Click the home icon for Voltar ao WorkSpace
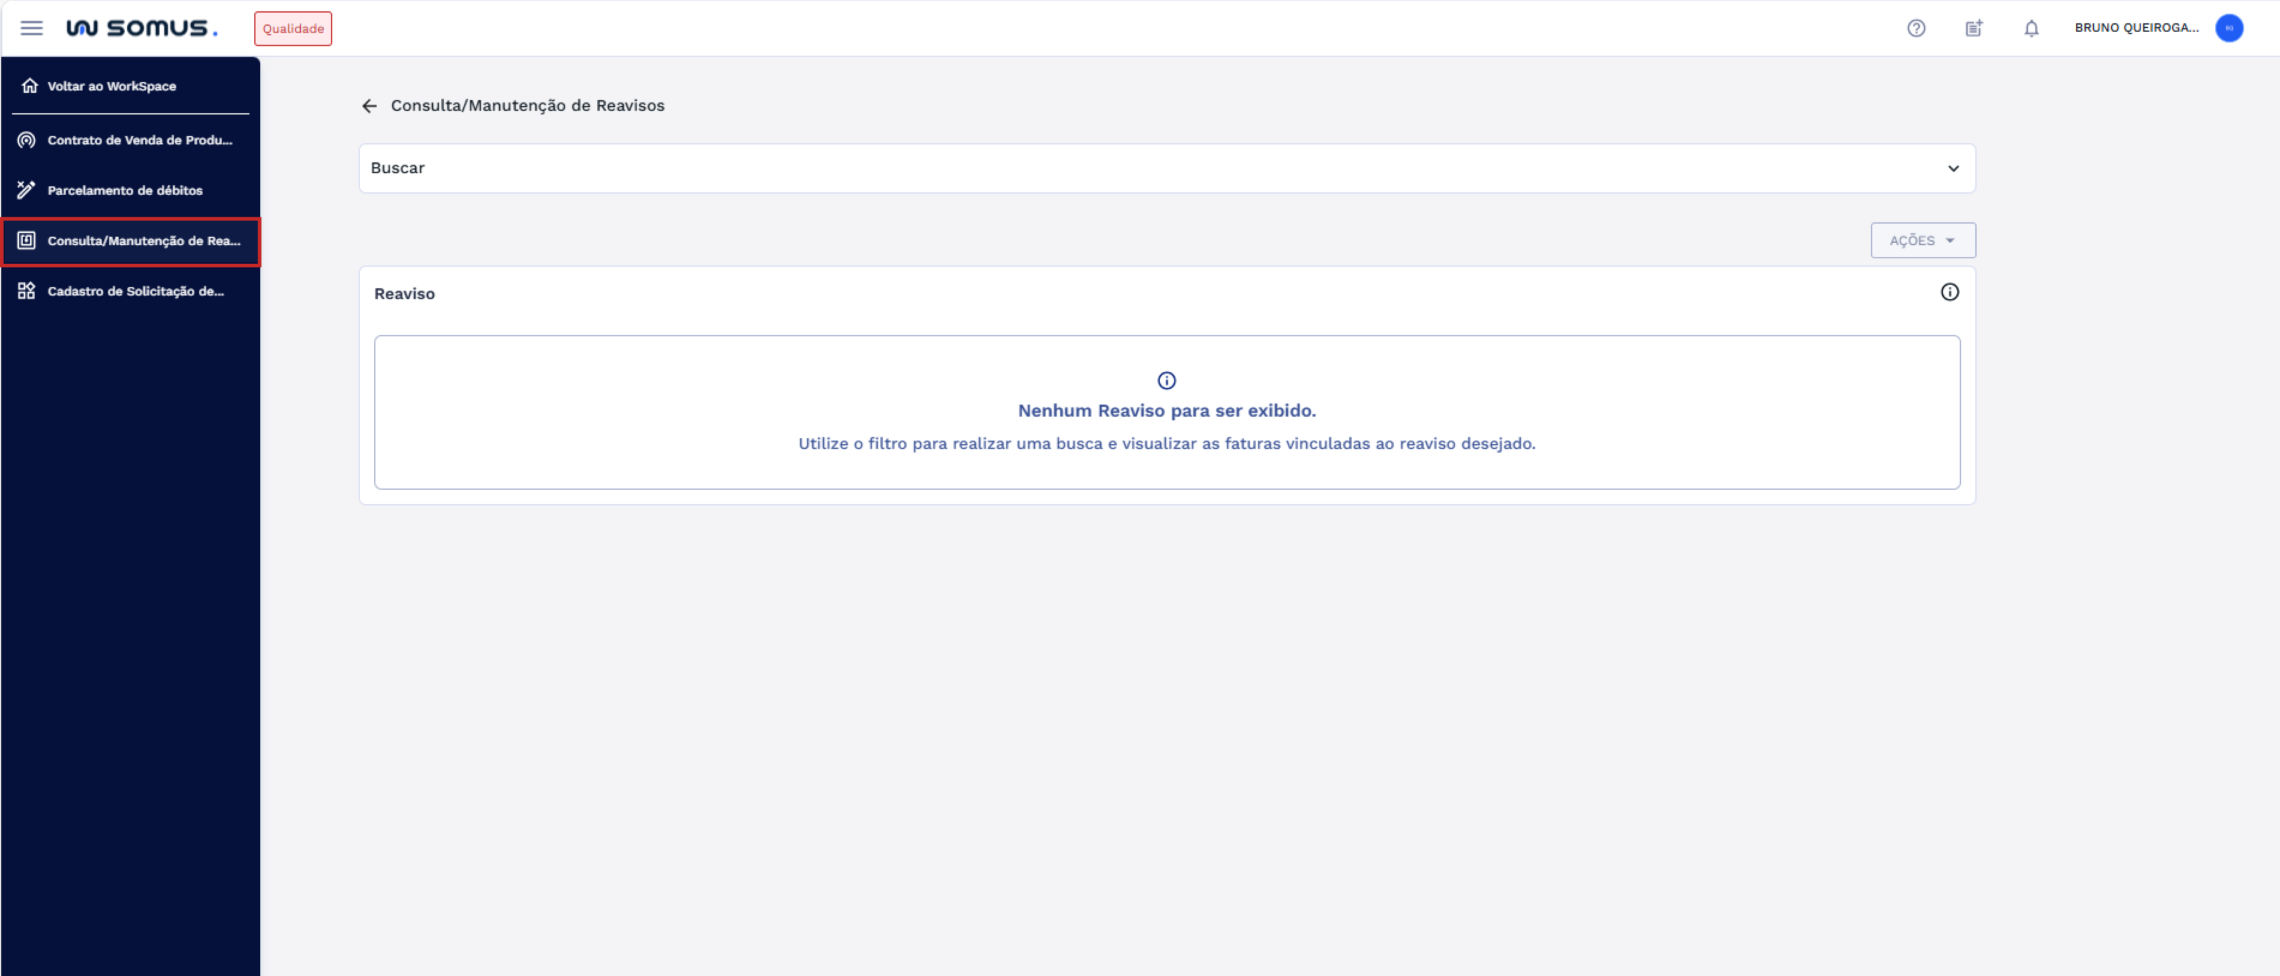Image resolution: width=2280 pixels, height=976 pixels. (29, 86)
